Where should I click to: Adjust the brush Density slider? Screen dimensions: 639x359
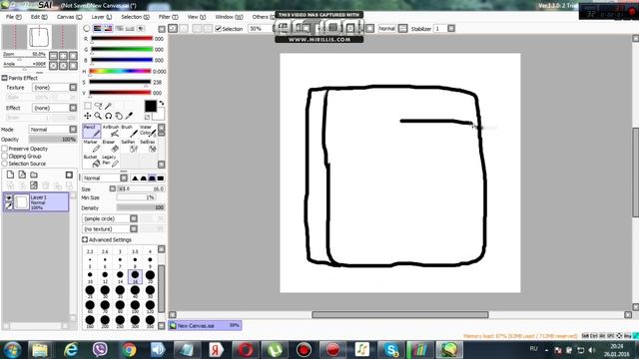point(141,208)
